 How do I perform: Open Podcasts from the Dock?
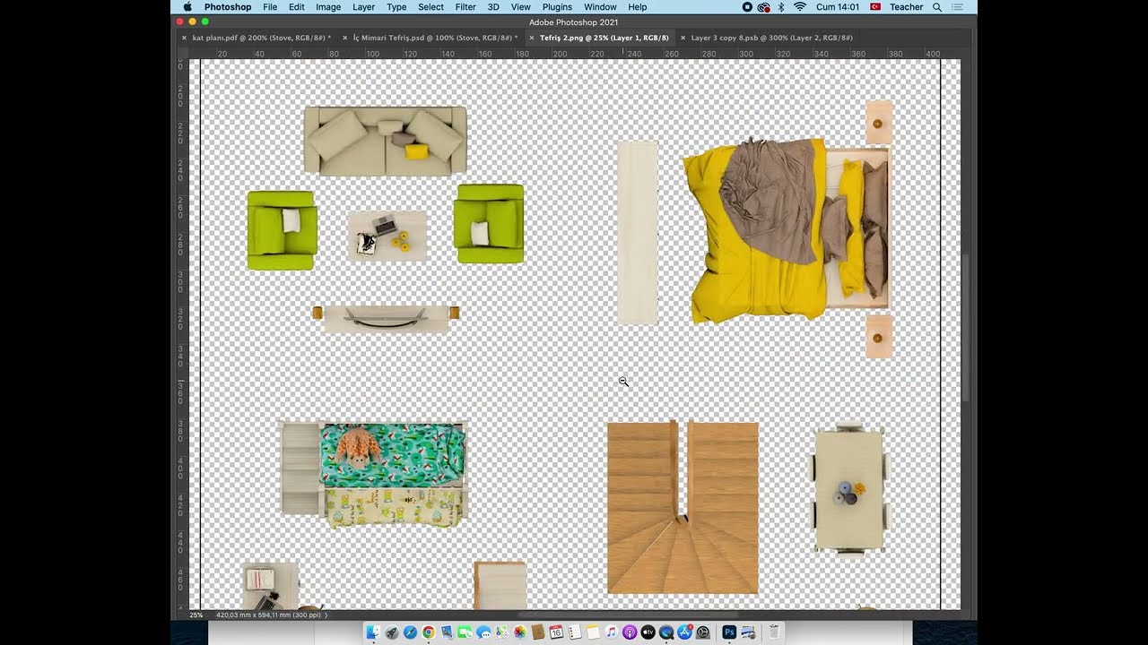[x=630, y=632]
